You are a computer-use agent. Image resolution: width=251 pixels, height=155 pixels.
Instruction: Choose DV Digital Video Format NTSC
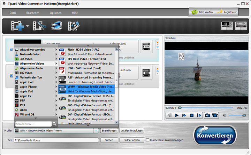tap(86, 98)
